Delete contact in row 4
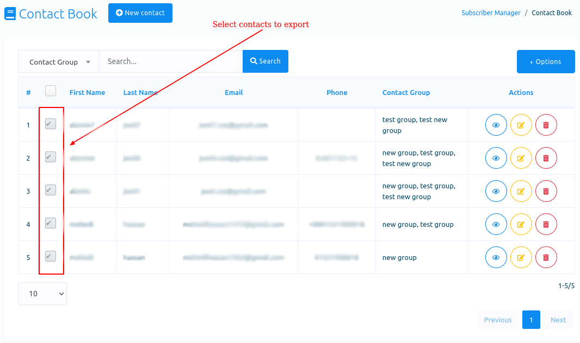Viewport: 580px width, 343px height. [x=546, y=224]
